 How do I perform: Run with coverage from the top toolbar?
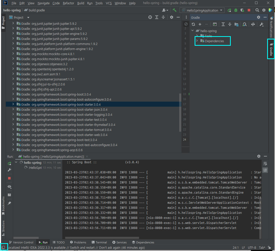click(x=242, y=10)
